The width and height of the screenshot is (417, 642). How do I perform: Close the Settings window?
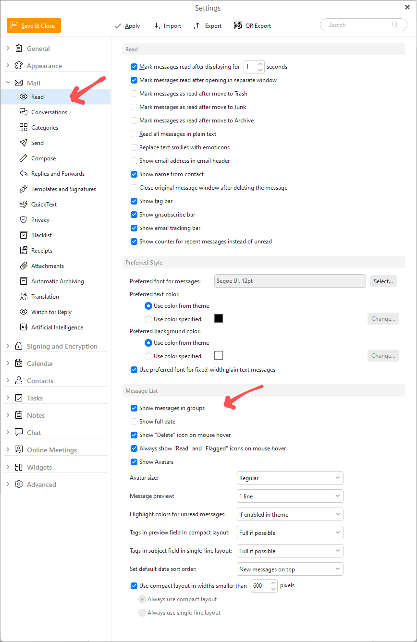tap(407, 7)
